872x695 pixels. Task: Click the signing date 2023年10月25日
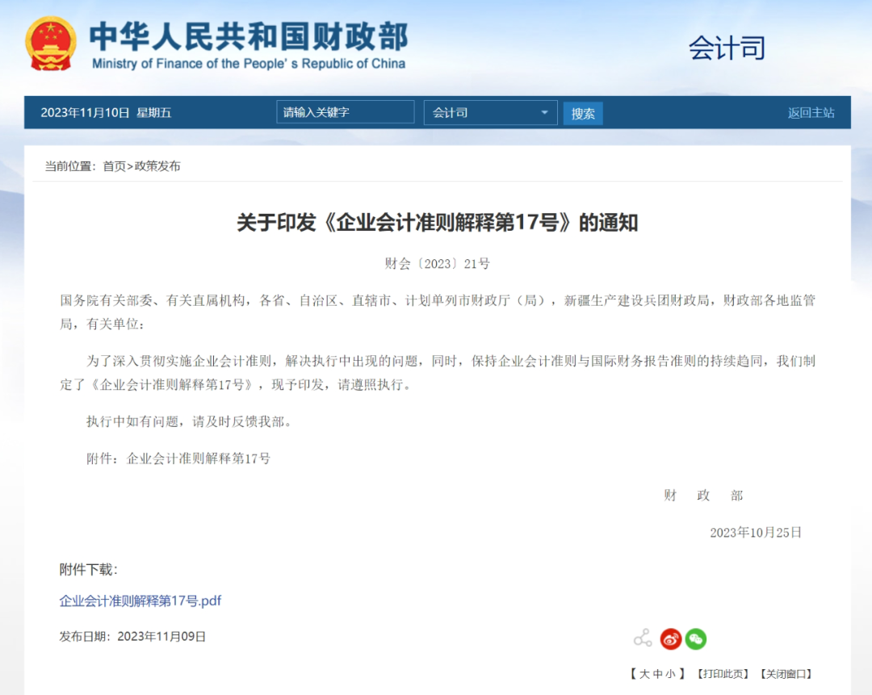click(756, 533)
